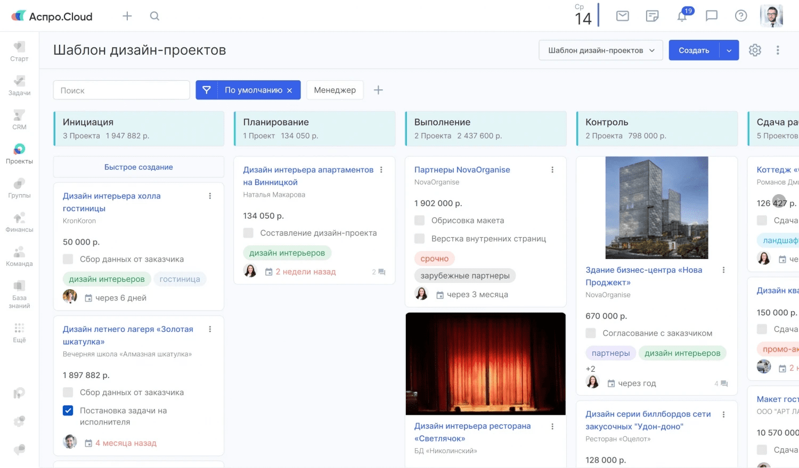Click the Быстрое создание button
Image resolution: width=799 pixels, height=468 pixels.
click(x=138, y=167)
